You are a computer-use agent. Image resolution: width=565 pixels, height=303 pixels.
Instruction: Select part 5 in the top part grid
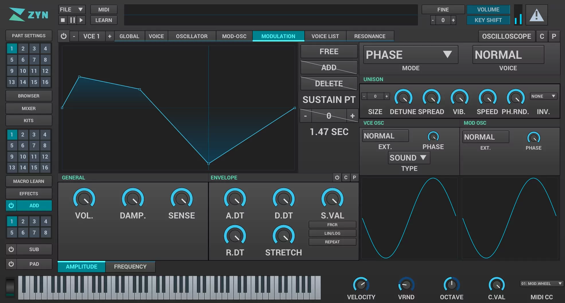(x=12, y=60)
